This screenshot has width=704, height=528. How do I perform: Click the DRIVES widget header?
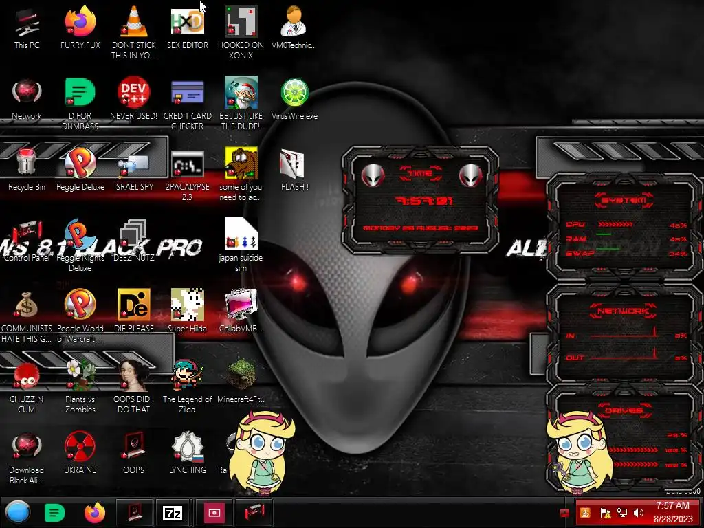point(624,410)
